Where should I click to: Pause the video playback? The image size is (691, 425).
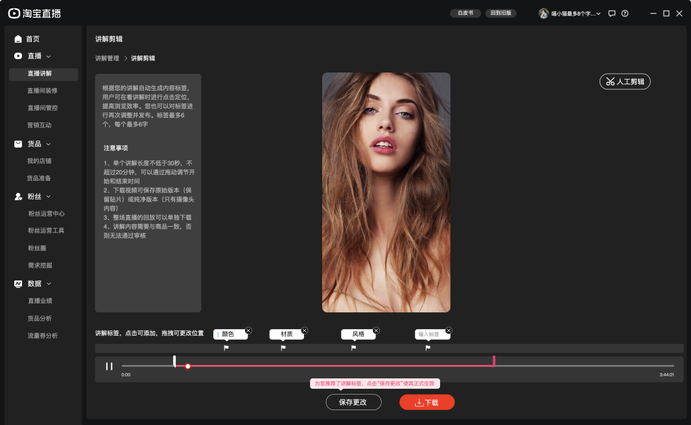click(109, 366)
